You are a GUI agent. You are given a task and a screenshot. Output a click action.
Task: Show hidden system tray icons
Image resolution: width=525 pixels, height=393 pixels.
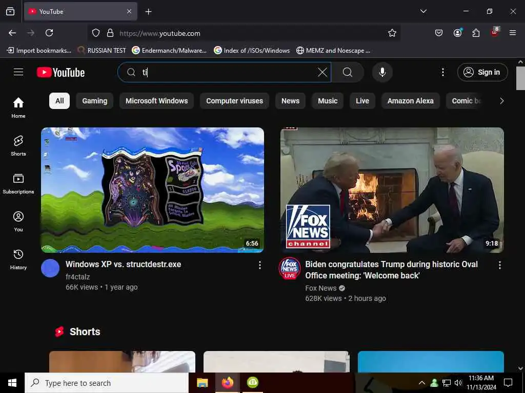[422, 383]
